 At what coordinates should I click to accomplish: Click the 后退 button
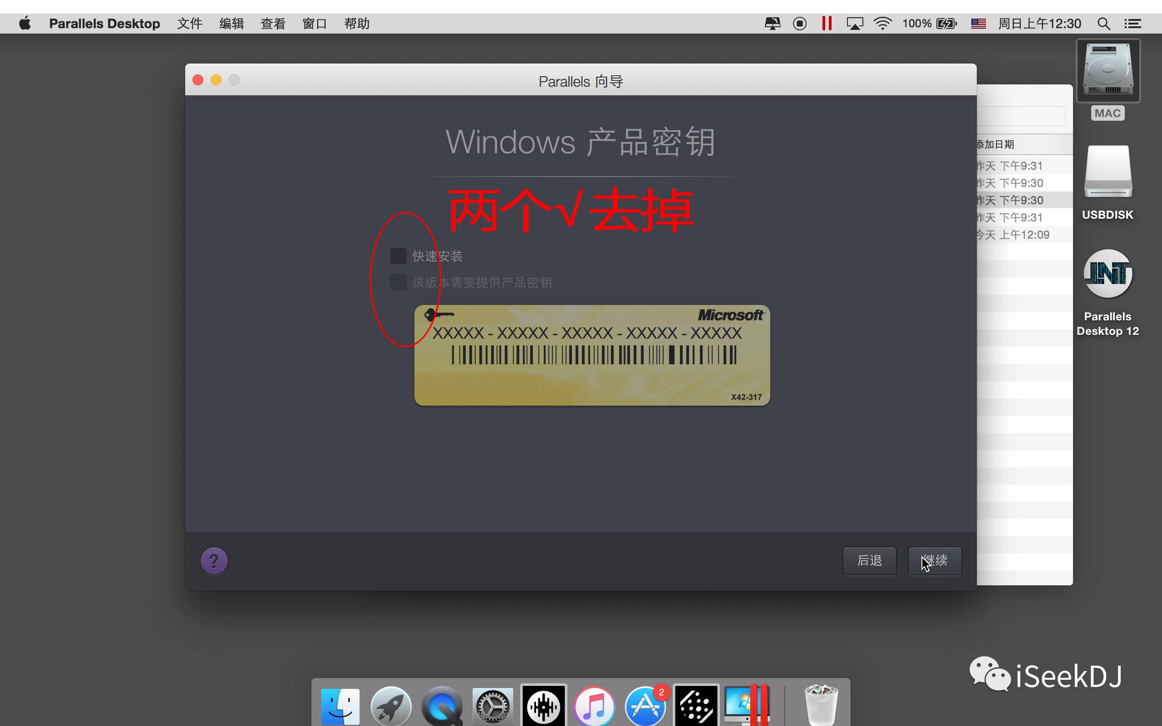pyautogui.click(x=869, y=560)
